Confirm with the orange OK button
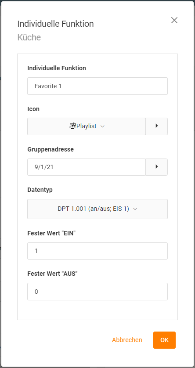This screenshot has height=368, width=195. pos(164,340)
